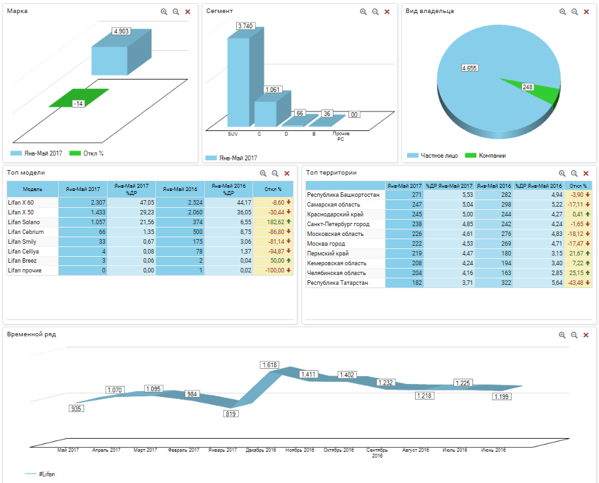Click the green Откл % legend swatch

pyautogui.click(x=74, y=153)
